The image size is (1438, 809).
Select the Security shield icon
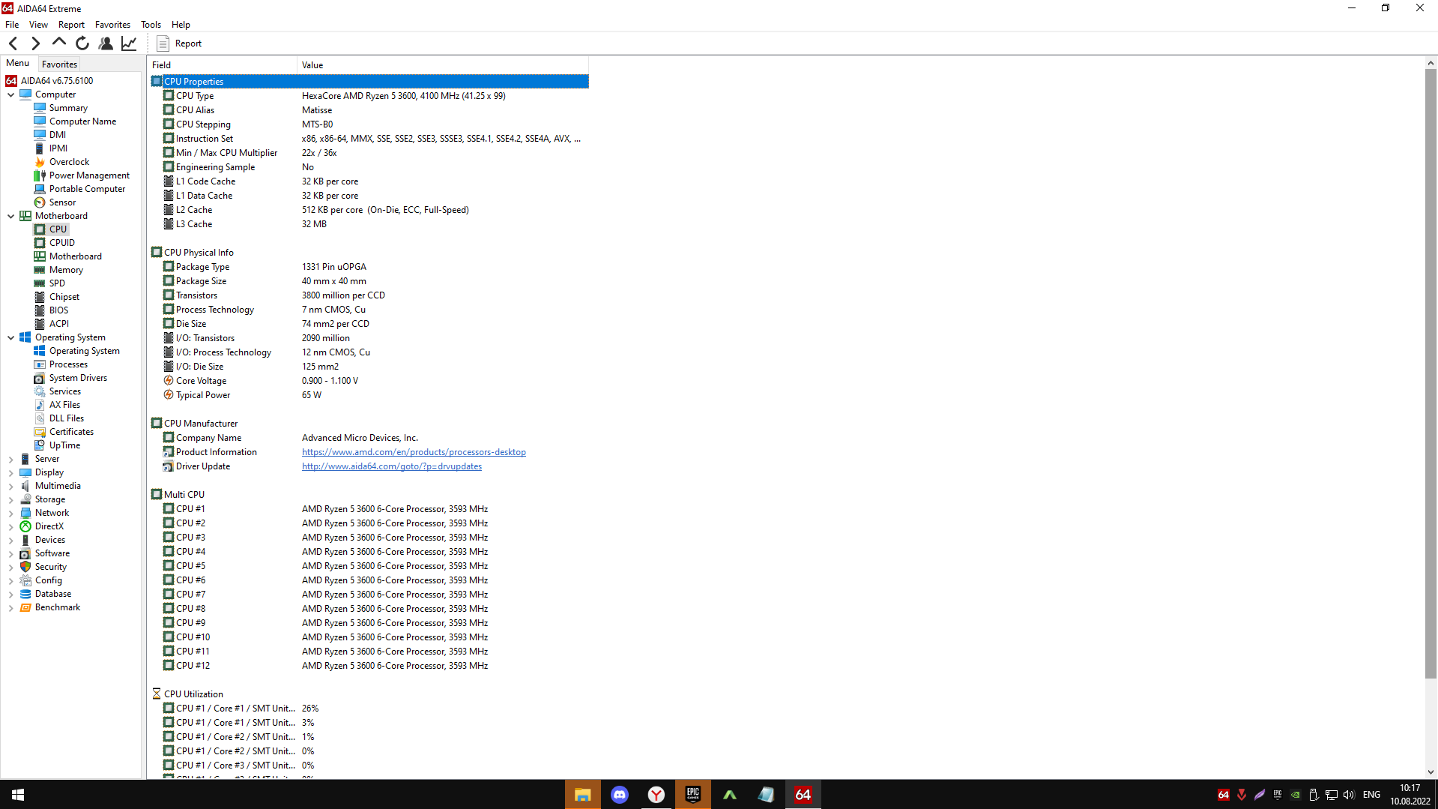click(25, 567)
